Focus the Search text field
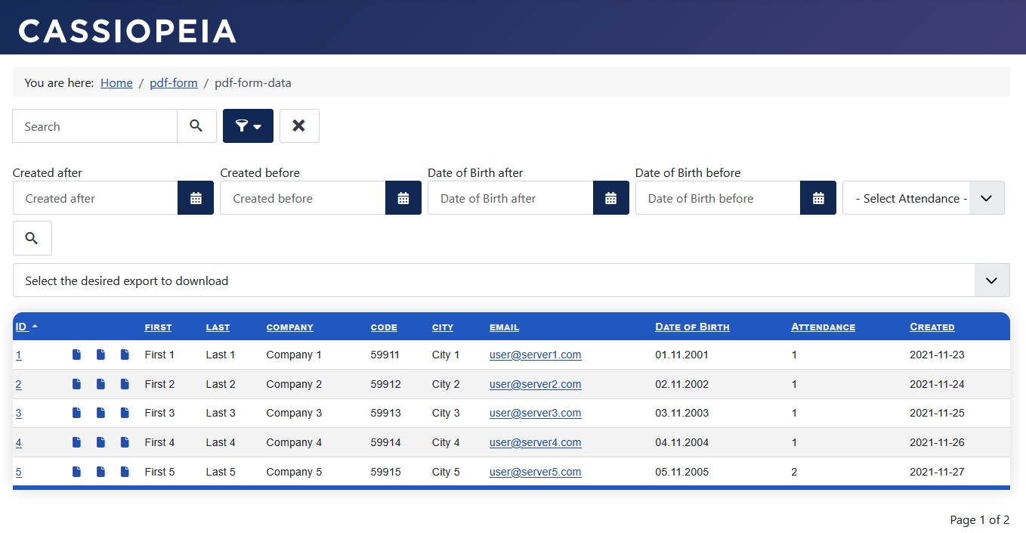 point(94,126)
